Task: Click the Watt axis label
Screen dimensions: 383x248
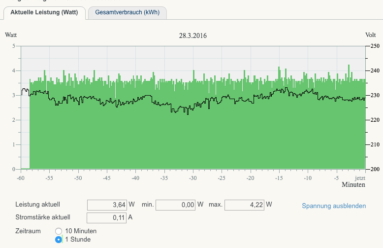Action: [x=12, y=35]
